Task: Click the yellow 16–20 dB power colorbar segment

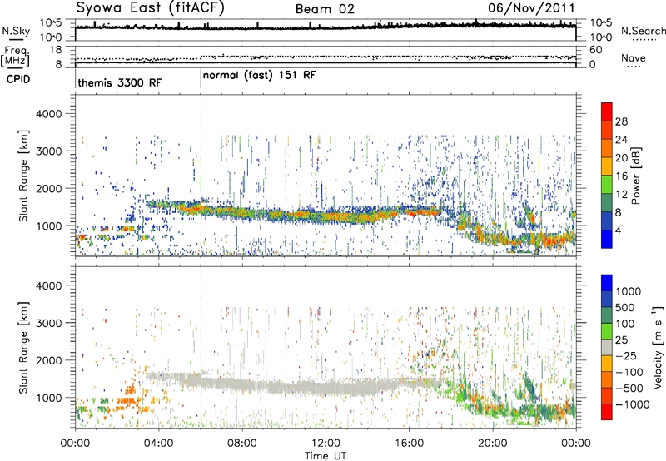Action: (607, 166)
